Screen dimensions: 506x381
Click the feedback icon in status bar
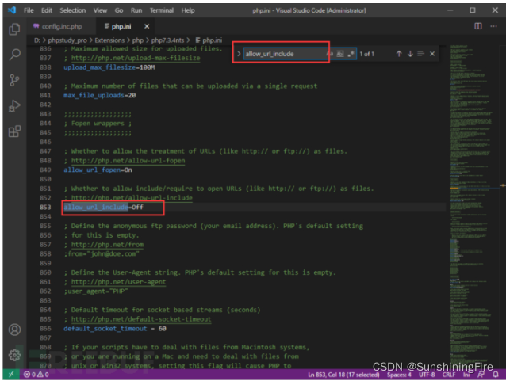(x=481, y=375)
